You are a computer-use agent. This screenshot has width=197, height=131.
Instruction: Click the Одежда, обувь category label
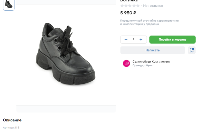tap(142, 65)
